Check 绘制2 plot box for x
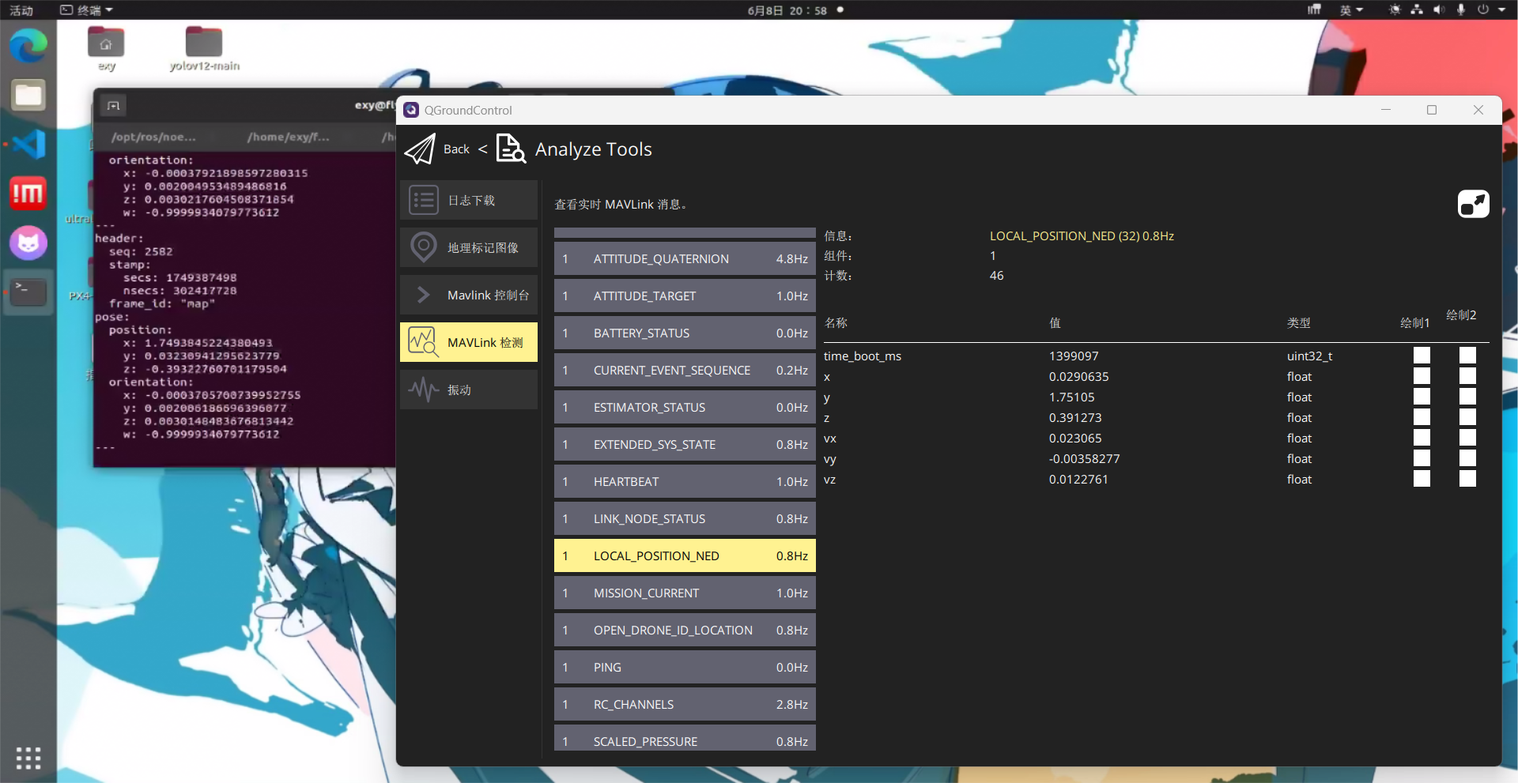The height and width of the screenshot is (783, 1518). (x=1467, y=376)
